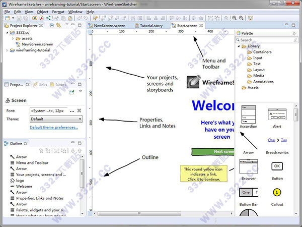
Task: Click the Paste clipboard toolbar icon
Action: (70, 18)
